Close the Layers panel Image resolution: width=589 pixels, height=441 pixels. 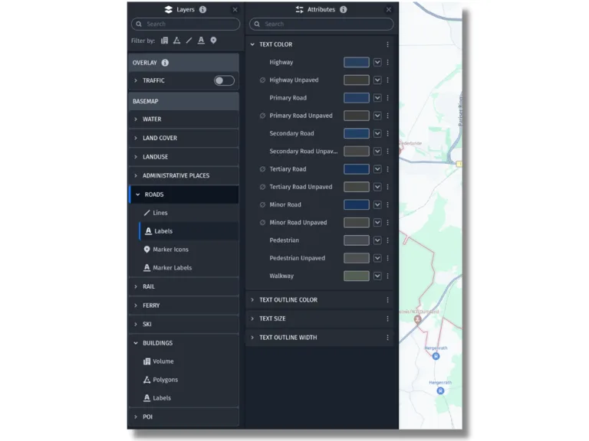point(235,9)
